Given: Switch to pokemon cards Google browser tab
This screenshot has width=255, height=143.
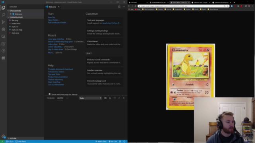Looking at the screenshot, I should coord(201,2).
